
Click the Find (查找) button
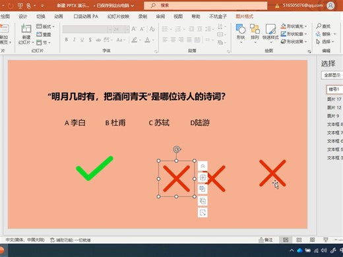point(323,26)
